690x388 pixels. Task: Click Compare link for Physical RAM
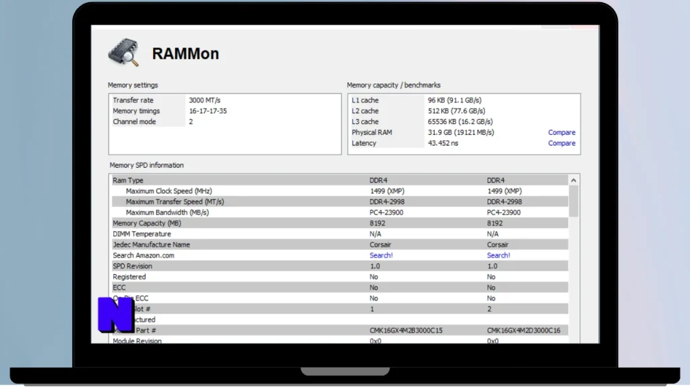click(x=561, y=133)
